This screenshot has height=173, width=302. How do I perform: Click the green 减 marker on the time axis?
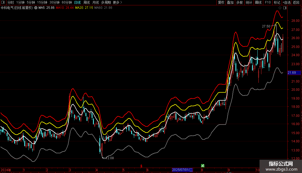click(203, 166)
